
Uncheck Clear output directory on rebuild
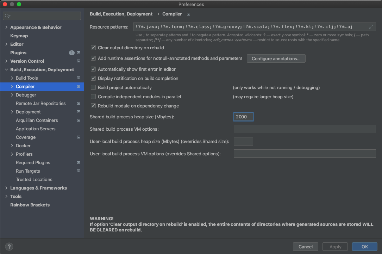tap(93, 48)
